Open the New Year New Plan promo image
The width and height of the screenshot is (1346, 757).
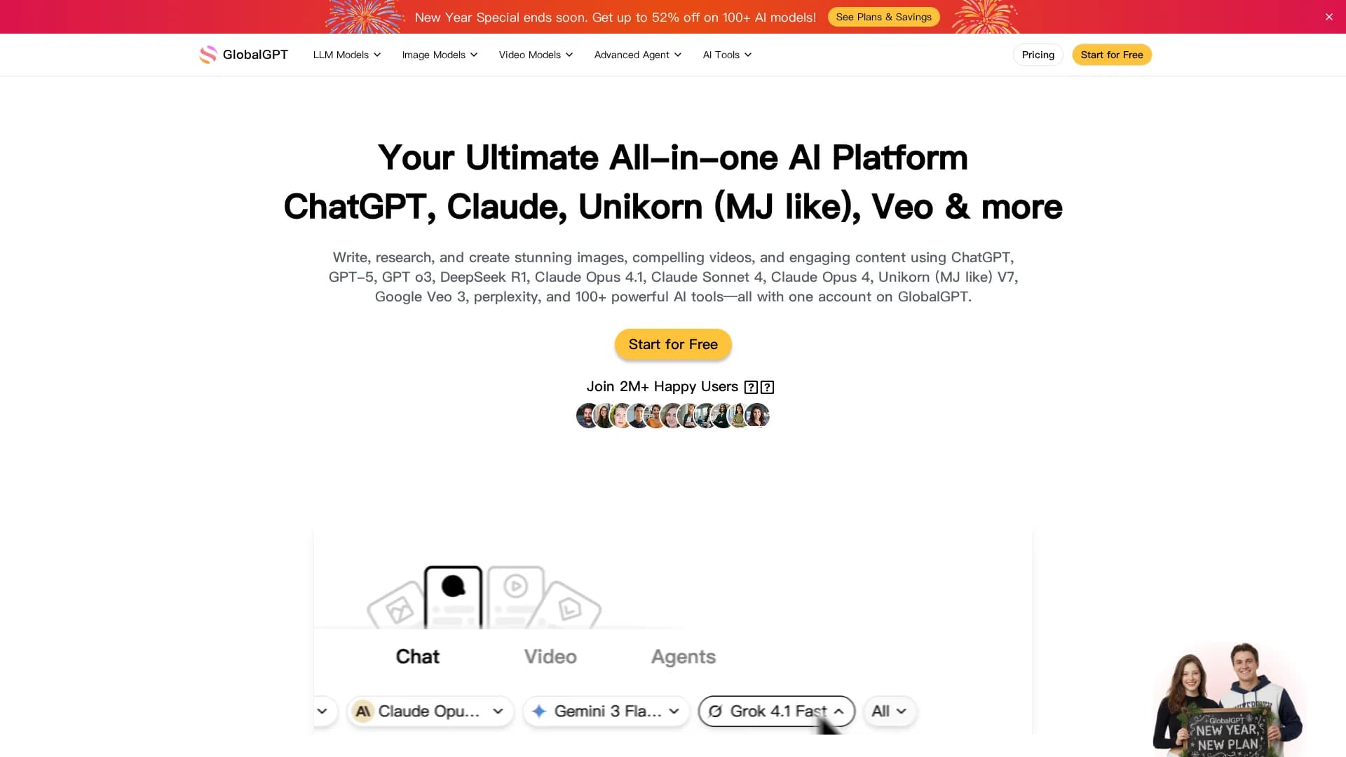pos(1228,700)
